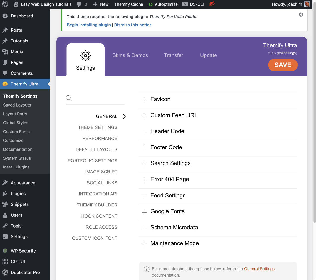Viewport: 316px width, 280px height.
Task: Click joachim's avatar in the admin bar
Action: pyautogui.click(x=307, y=4)
